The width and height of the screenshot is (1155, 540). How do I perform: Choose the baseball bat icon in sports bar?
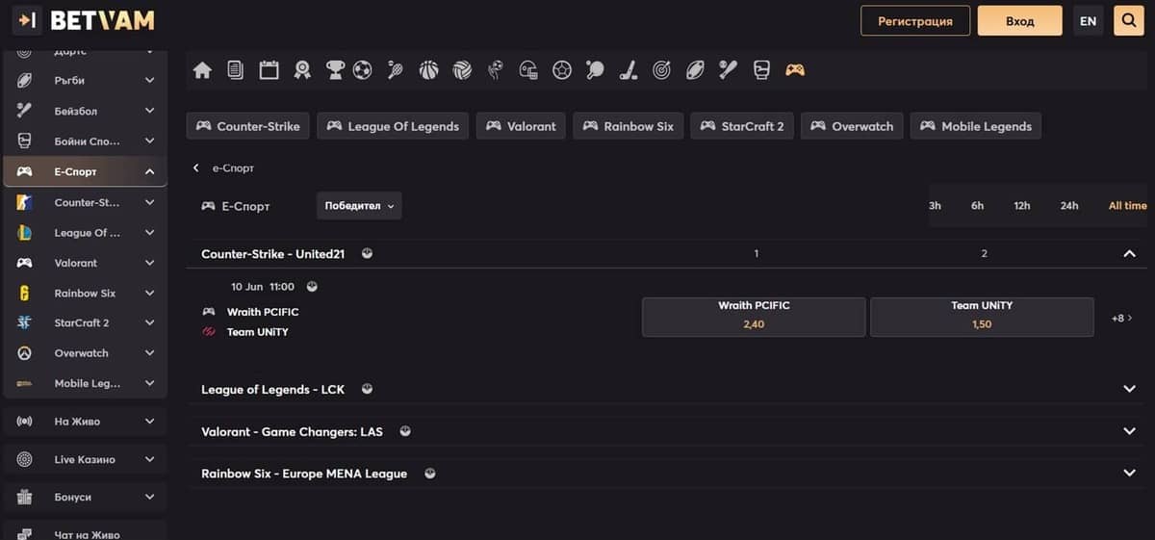tap(729, 69)
